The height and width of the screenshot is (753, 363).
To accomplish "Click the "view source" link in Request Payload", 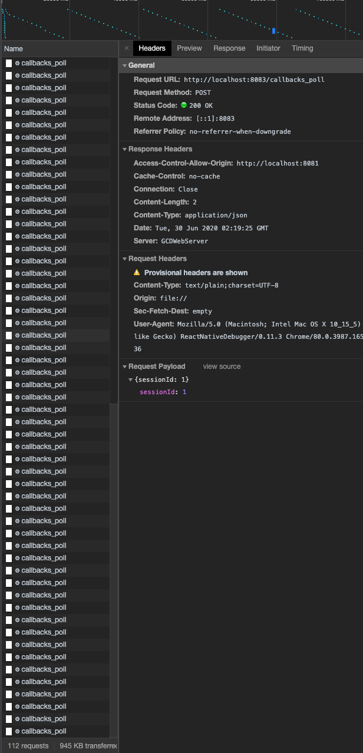I will [222, 366].
